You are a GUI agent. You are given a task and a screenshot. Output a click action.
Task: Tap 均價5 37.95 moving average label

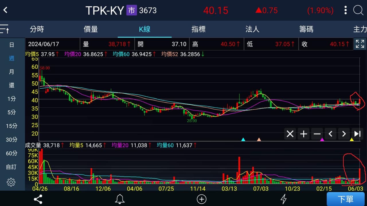(42, 54)
